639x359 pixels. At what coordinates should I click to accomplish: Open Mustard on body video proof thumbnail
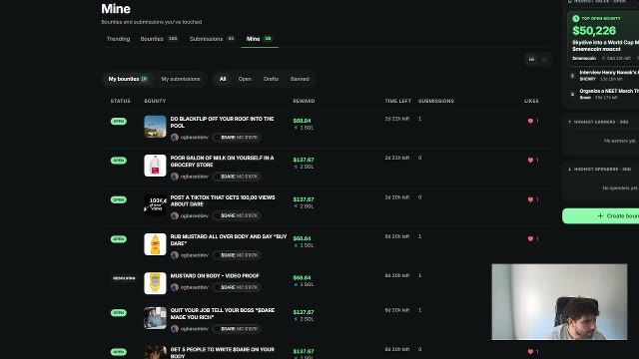point(155,283)
